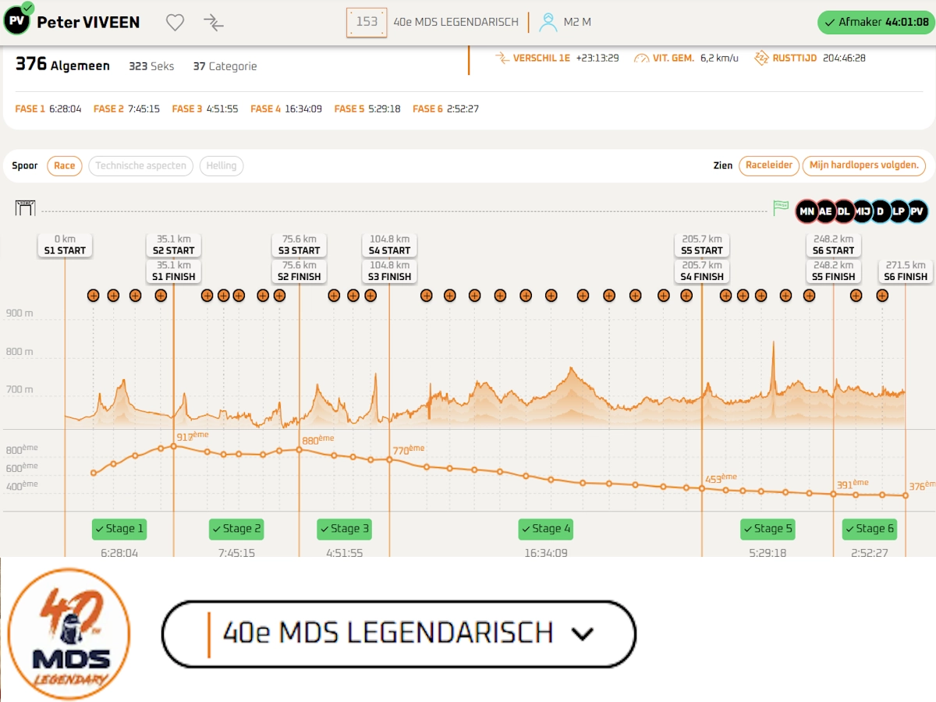This screenshot has width=936, height=702.
Task: Click the green finish flag icon
Action: coord(781,207)
